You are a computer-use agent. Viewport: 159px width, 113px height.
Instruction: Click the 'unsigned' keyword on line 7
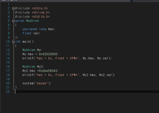pos(30,29)
